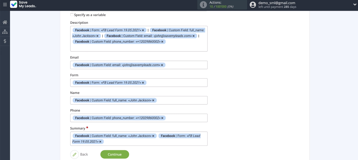The width and height of the screenshot is (358, 160).
Task: Click the Actions info icon
Action: point(203,5)
